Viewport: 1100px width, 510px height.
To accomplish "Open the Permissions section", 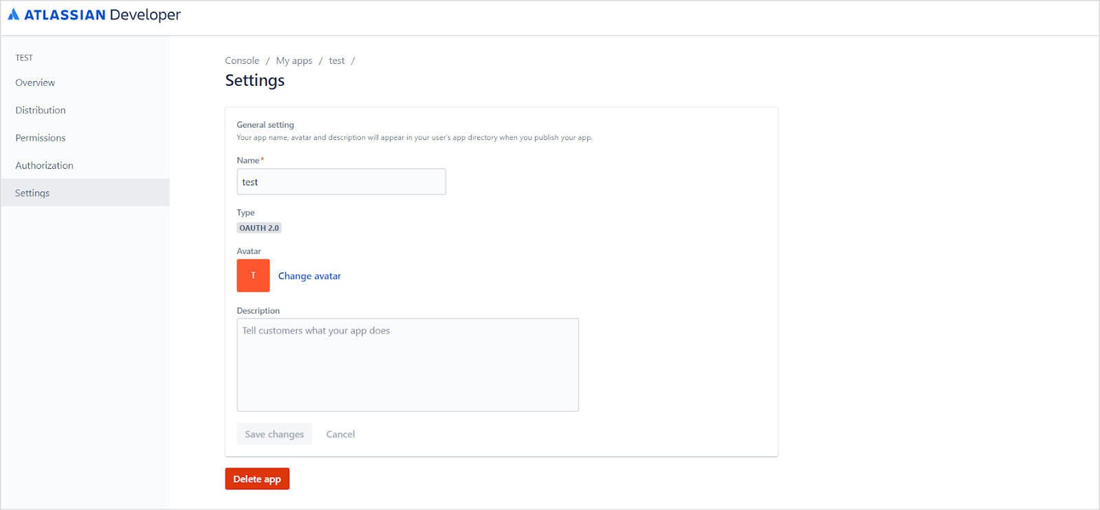I will [x=41, y=138].
